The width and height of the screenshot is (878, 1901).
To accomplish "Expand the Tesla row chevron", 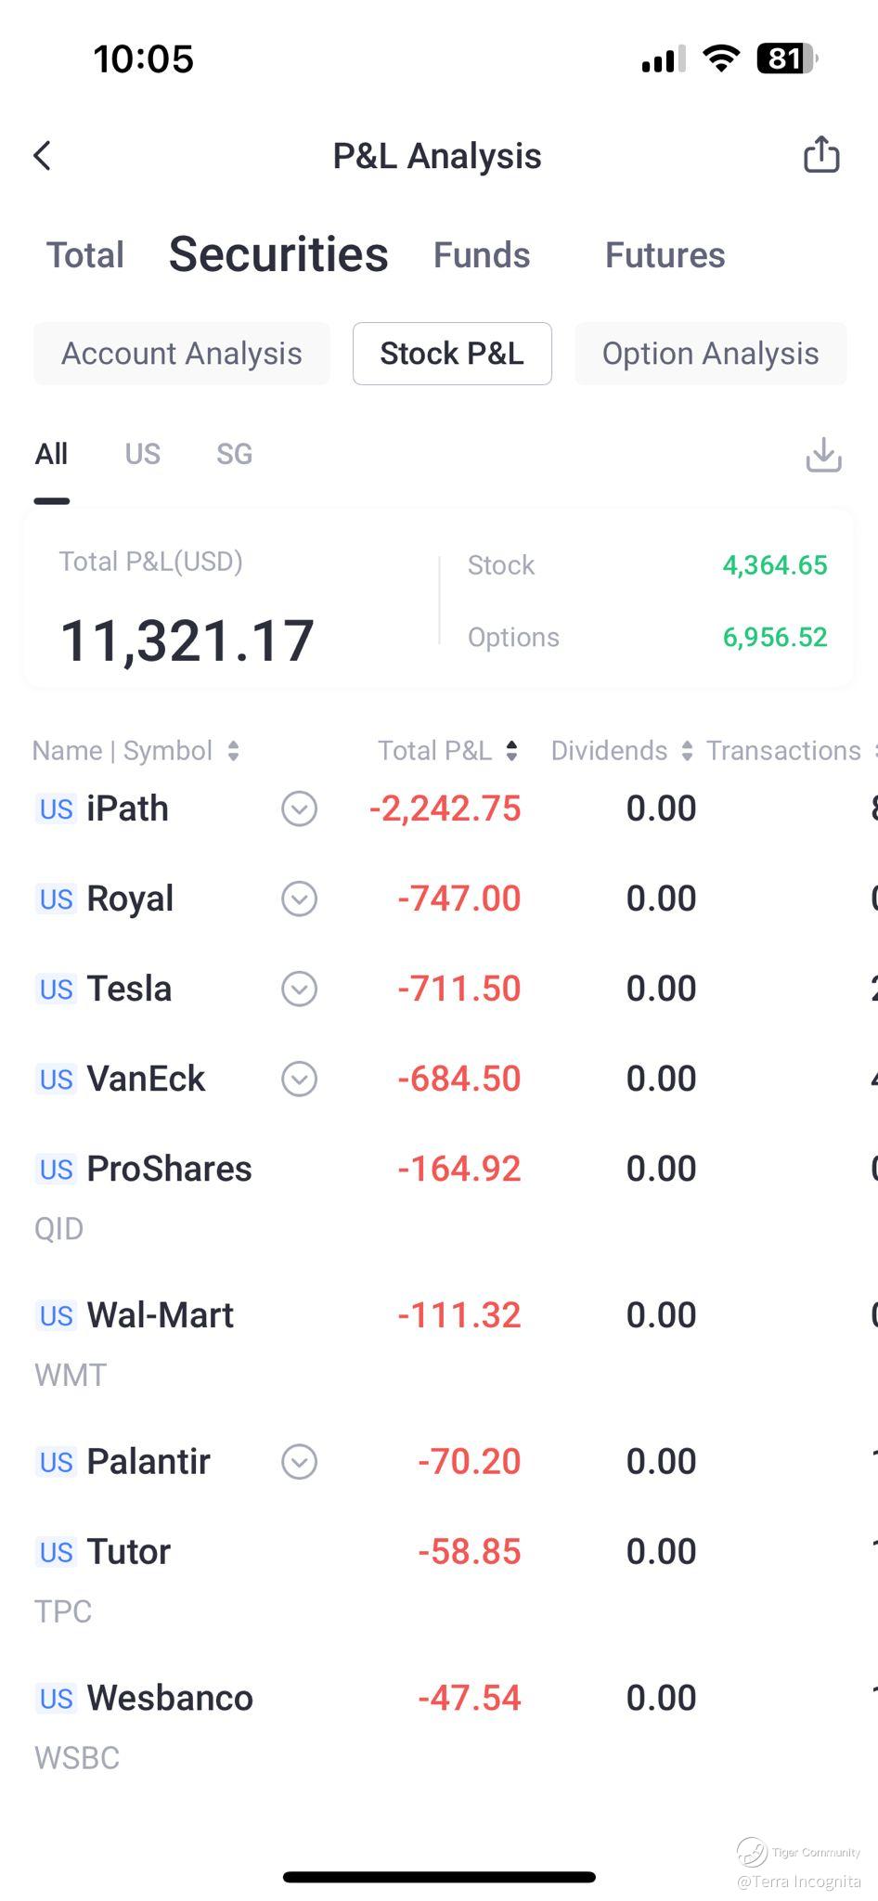I will click(299, 989).
